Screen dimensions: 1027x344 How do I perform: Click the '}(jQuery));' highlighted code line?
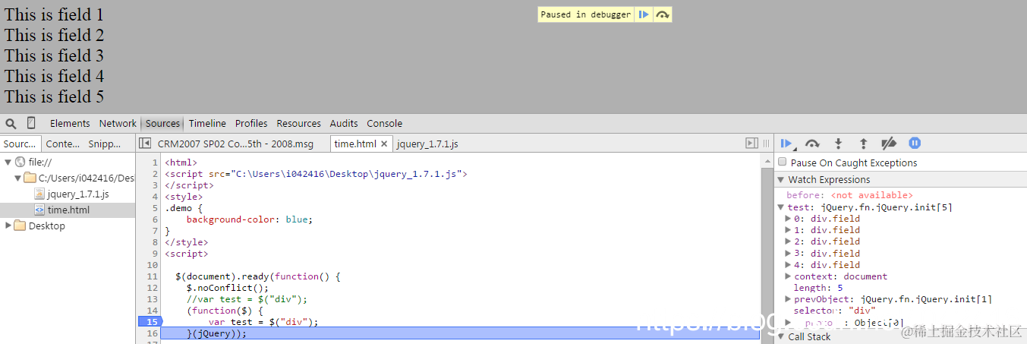tap(216, 333)
